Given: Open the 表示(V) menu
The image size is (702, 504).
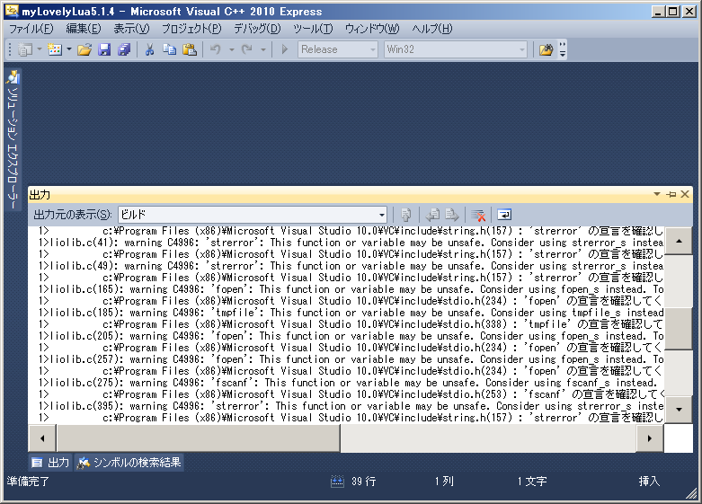Looking at the screenshot, I should coord(131,29).
